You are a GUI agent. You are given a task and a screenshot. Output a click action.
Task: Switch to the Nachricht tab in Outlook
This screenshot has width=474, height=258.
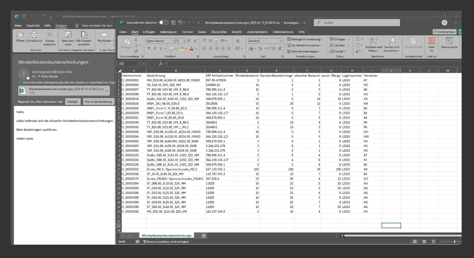pyautogui.click(x=33, y=26)
